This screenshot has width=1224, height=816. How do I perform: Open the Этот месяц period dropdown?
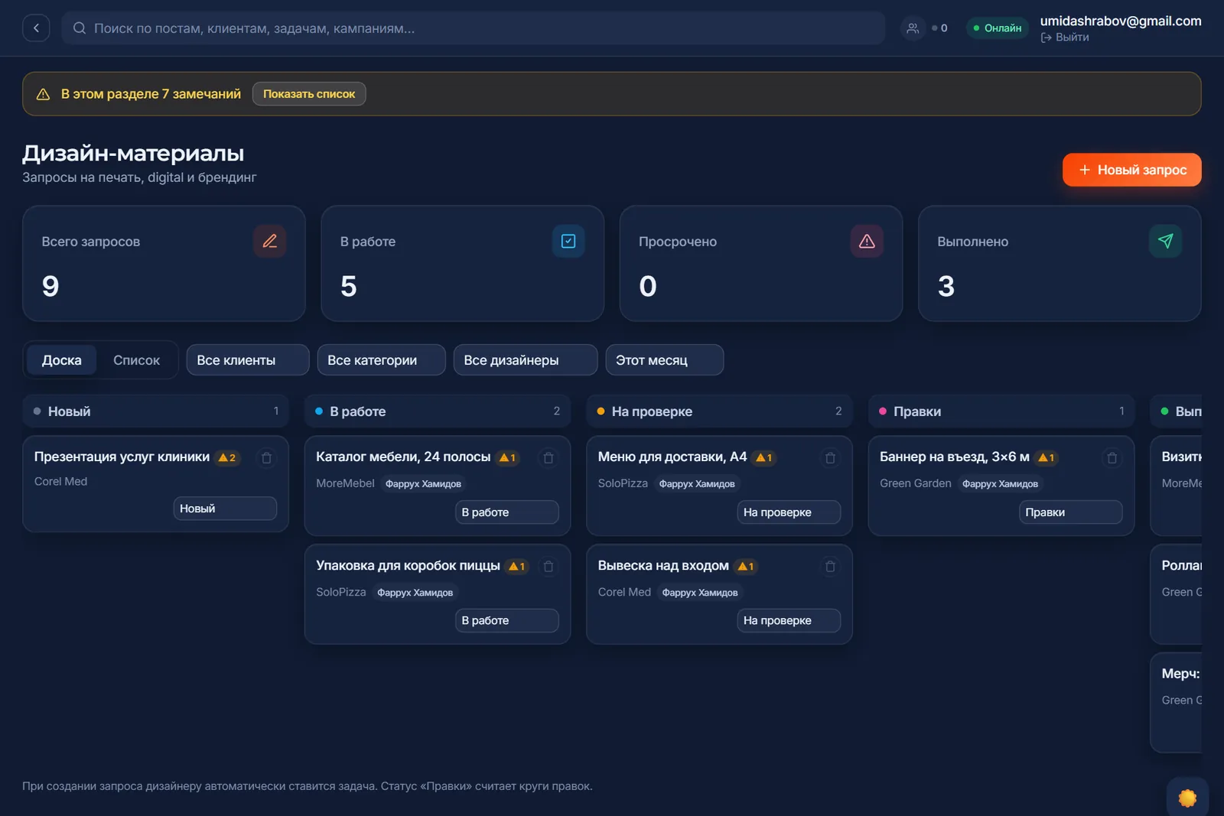pyautogui.click(x=664, y=360)
